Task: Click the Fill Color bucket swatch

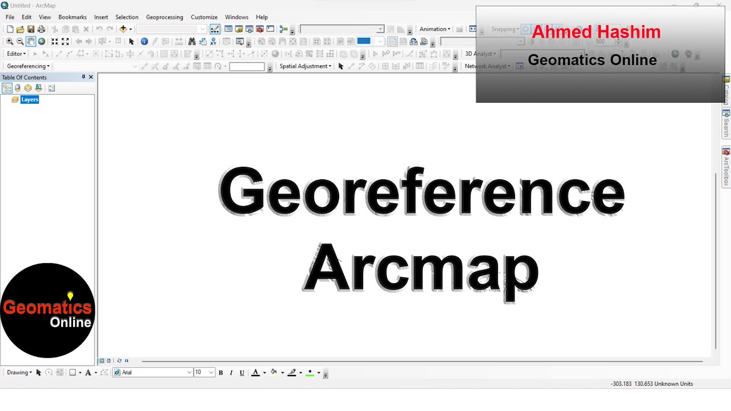Action: tap(274, 373)
